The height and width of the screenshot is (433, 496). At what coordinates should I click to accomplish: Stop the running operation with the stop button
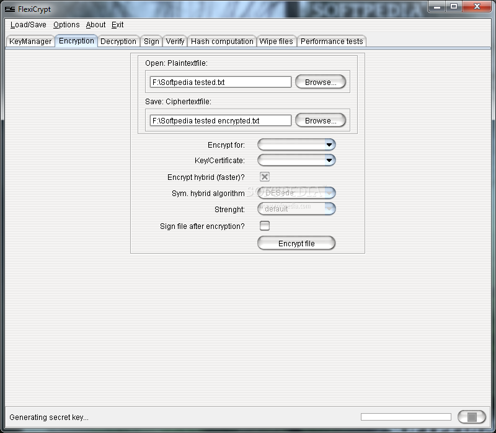pos(472,417)
